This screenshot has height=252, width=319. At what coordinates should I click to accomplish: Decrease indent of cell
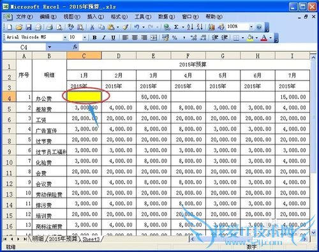(215, 38)
